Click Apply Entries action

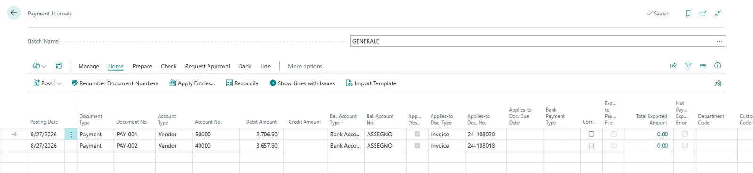[192, 83]
